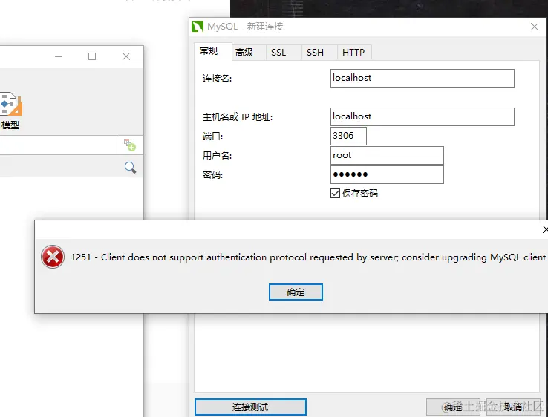Image resolution: width=548 pixels, height=417 pixels.
Task: Toggle the 保存密码 checkbox
Action: coord(335,193)
